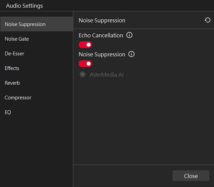Click the Echo Cancellation label text
214x187 pixels.
pyautogui.click(x=101, y=35)
